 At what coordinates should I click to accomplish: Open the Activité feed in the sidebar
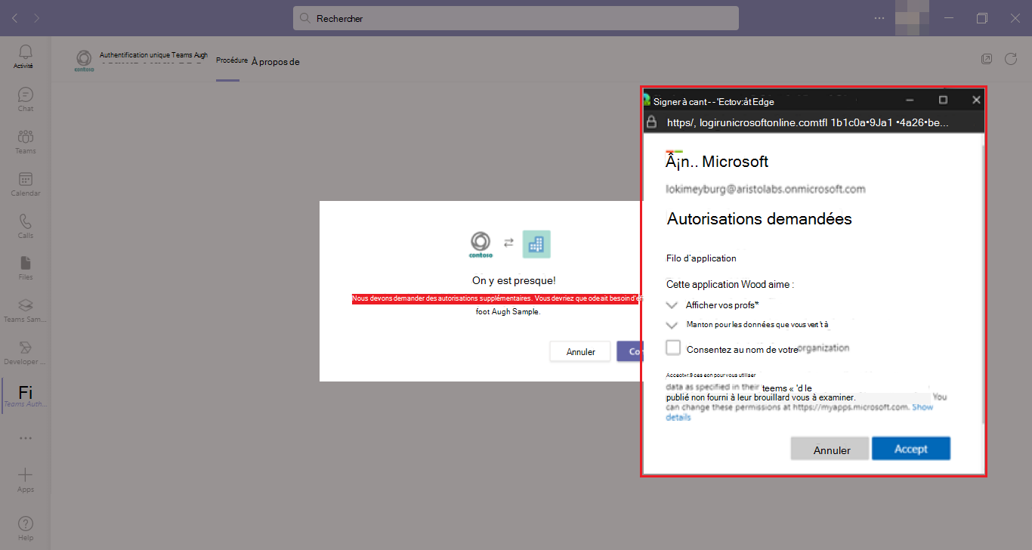tap(25, 57)
